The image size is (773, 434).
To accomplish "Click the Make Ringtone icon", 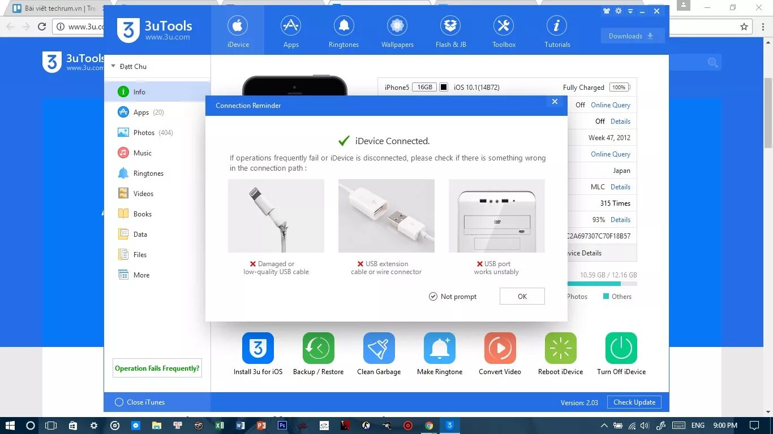I will (x=440, y=348).
